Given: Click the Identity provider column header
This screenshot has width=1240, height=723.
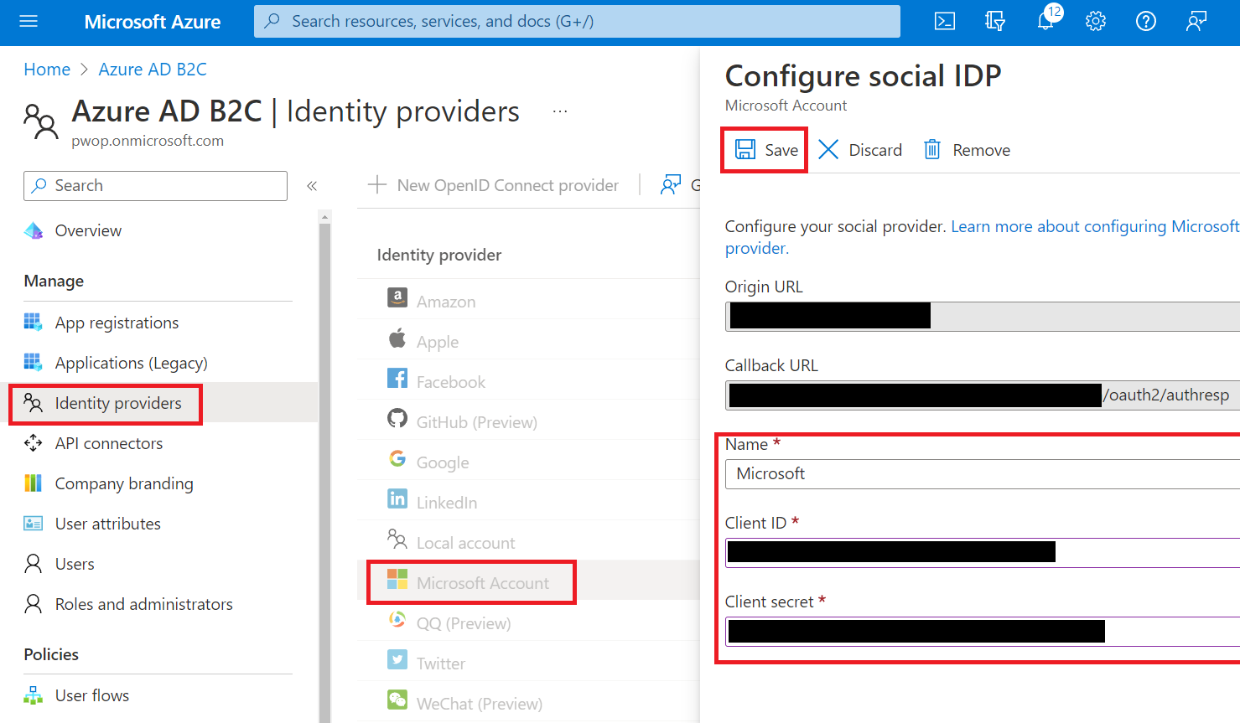Looking at the screenshot, I should 439,255.
